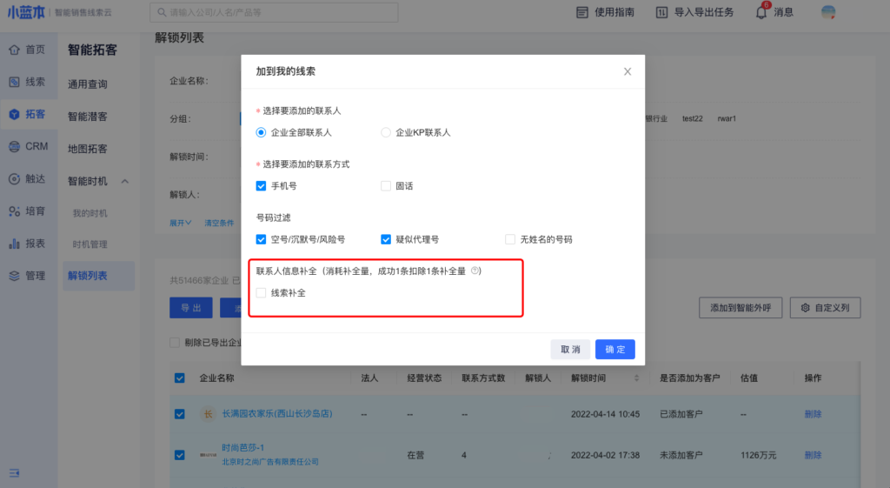
Task: Click the notification bell icon
Action: coord(760,12)
